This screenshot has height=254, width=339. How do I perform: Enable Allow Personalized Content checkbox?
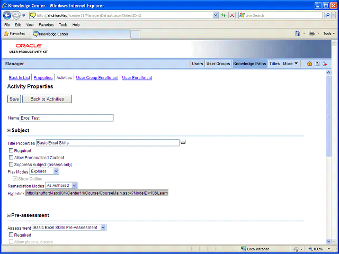[x=11, y=158]
